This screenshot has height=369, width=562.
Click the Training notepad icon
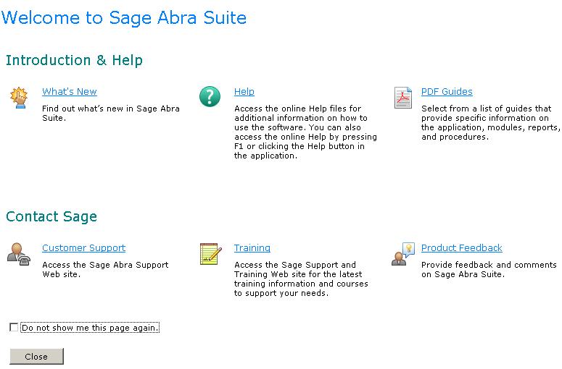pos(210,253)
